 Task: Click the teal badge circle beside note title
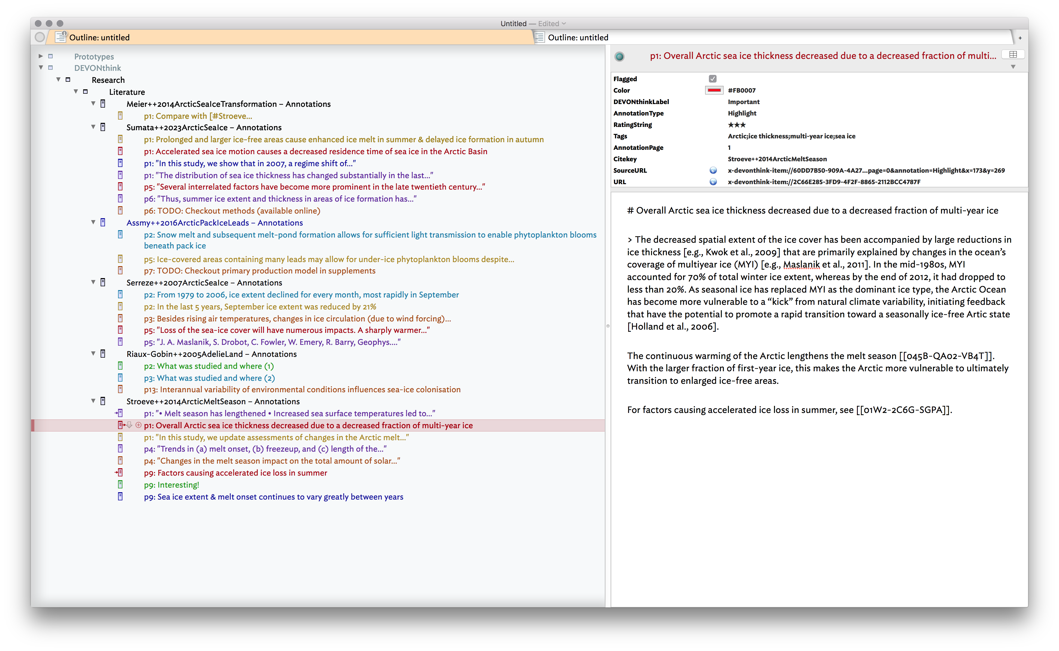(x=619, y=56)
